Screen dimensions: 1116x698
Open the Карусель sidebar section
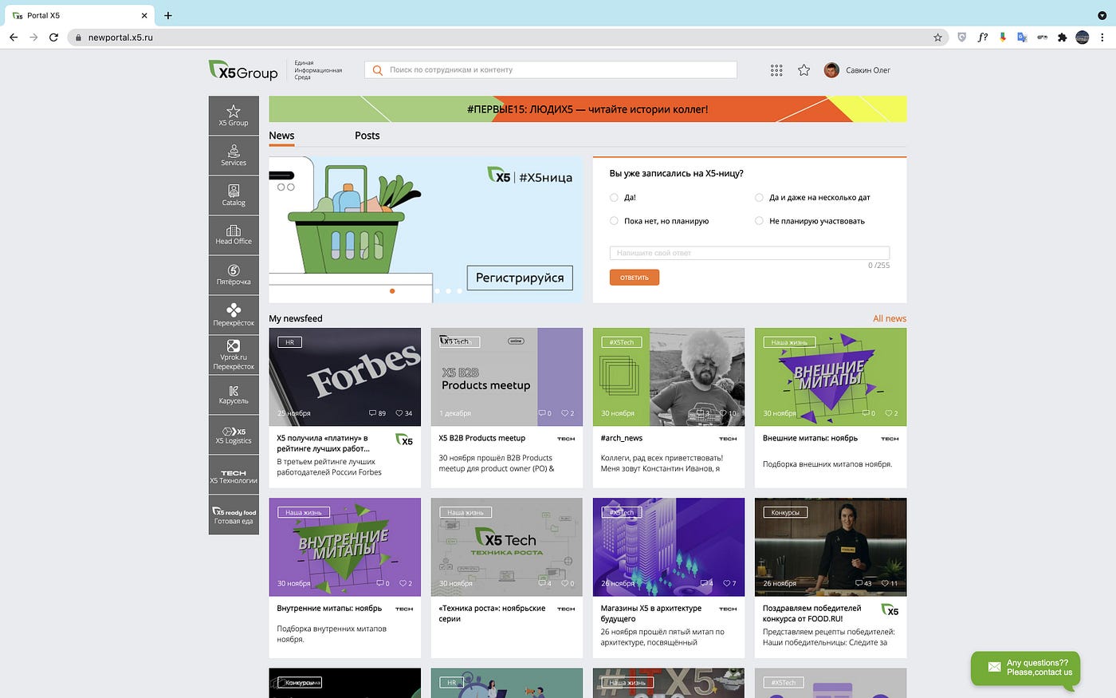pyautogui.click(x=234, y=395)
